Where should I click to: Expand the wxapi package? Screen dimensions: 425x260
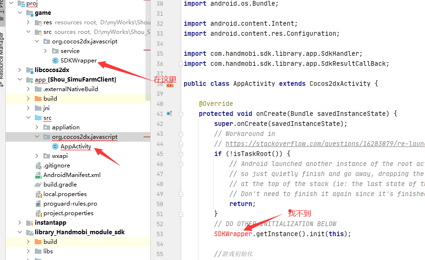[37, 156]
